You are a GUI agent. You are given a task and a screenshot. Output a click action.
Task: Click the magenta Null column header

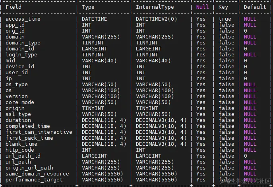[202, 7]
